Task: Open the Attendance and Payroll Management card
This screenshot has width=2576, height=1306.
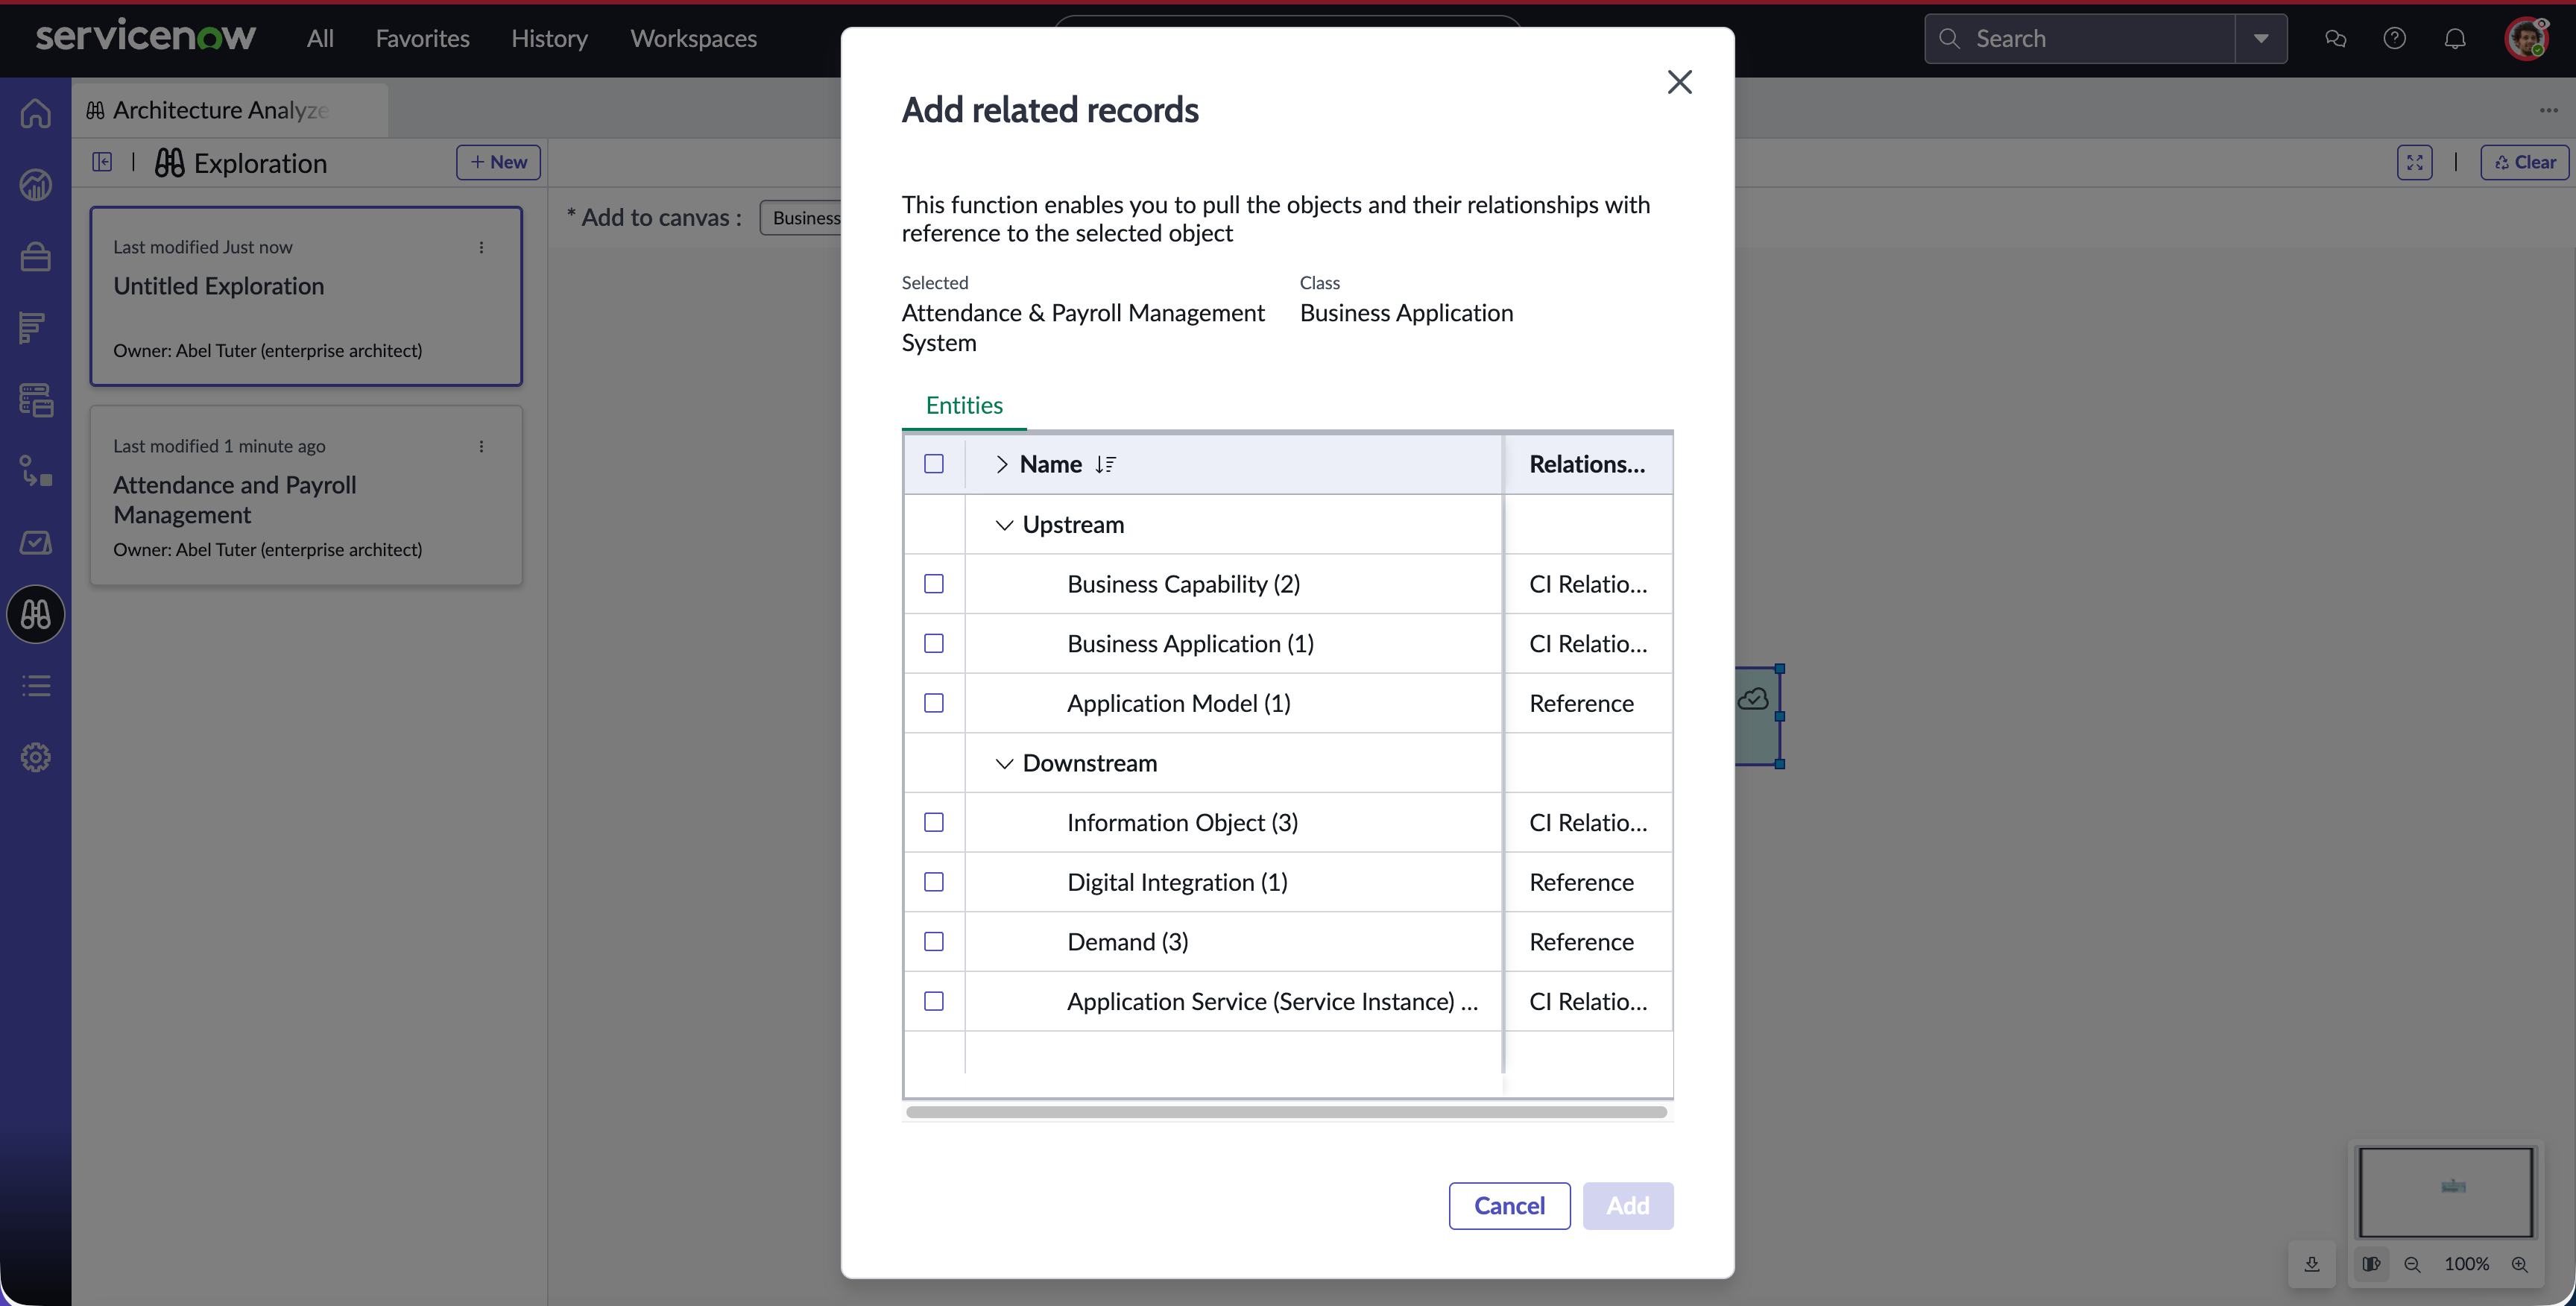Action: (x=306, y=495)
